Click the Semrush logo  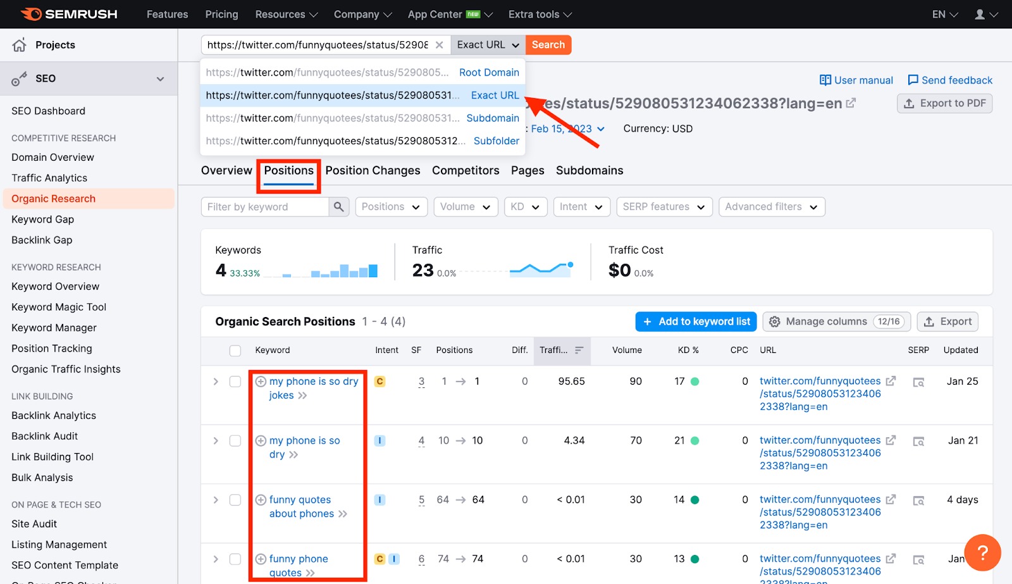pos(68,14)
